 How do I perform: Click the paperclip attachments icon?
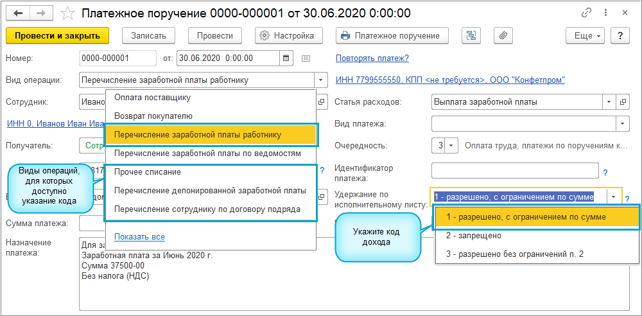click(x=503, y=36)
